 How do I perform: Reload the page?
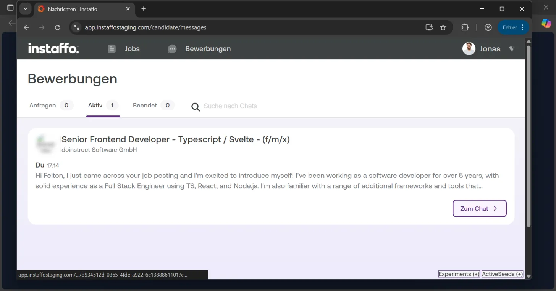point(58,27)
